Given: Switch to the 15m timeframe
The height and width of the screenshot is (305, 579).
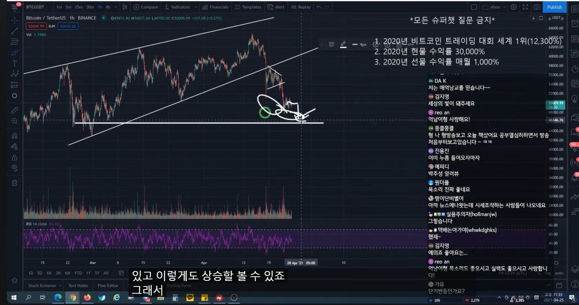Looking at the screenshot, I should point(79,7).
